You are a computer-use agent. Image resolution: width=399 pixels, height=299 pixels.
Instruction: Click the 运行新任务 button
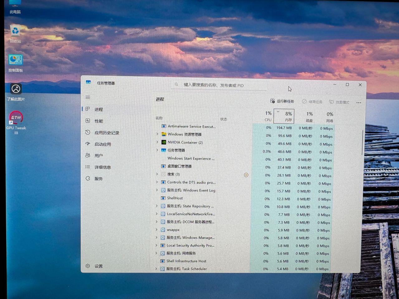click(282, 101)
